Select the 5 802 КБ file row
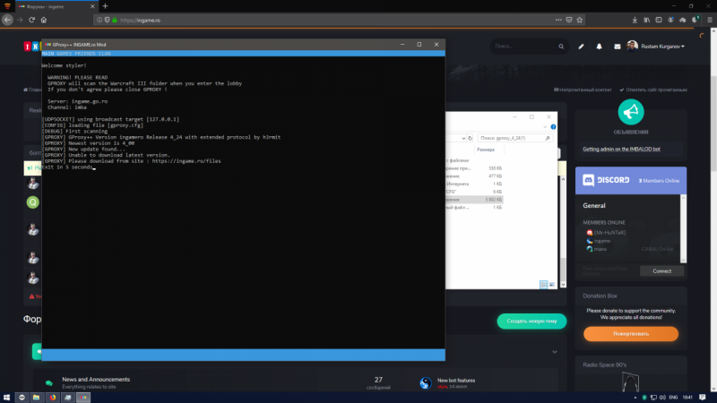This screenshot has height=403, width=717. coord(475,199)
